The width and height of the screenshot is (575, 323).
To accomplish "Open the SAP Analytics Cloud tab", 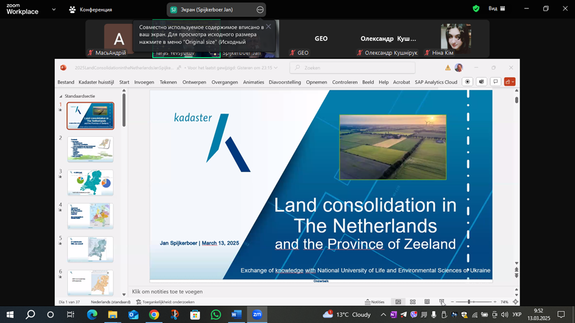I will pyautogui.click(x=436, y=82).
